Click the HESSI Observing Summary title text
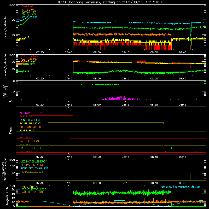The image size is (209, 209). pos(111,2)
